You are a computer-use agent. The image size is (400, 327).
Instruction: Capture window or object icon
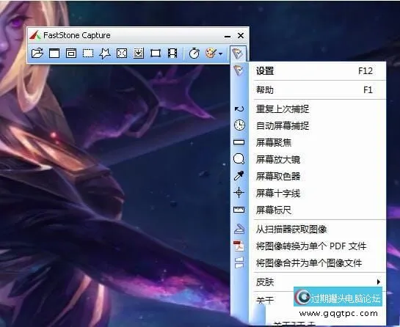pyautogui.click(x=71, y=54)
